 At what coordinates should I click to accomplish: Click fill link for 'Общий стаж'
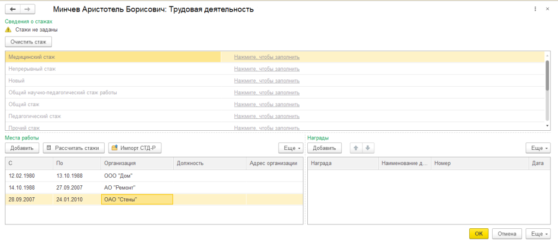tap(266, 104)
